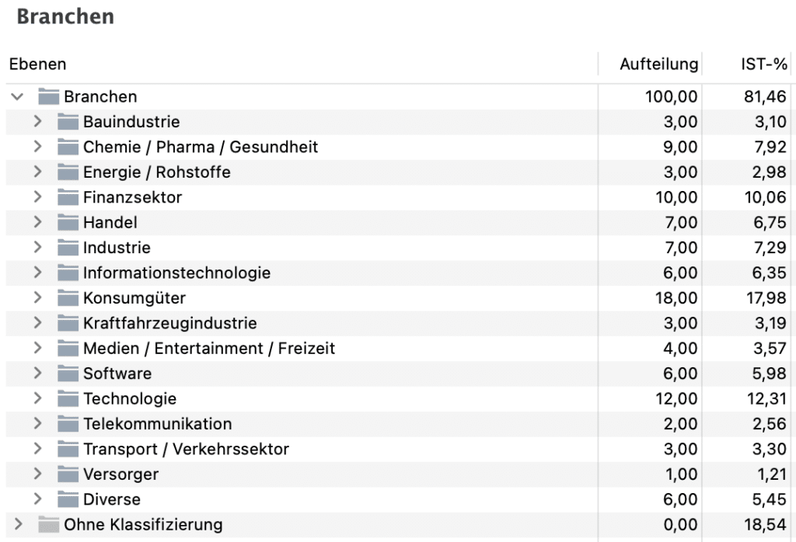Expand the Versorger category
The width and height of the screenshot is (796, 542).
pos(37,474)
